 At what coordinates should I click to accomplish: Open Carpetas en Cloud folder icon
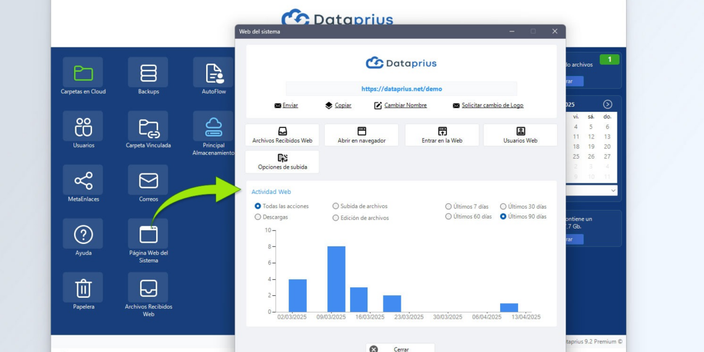(x=83, y=73)
